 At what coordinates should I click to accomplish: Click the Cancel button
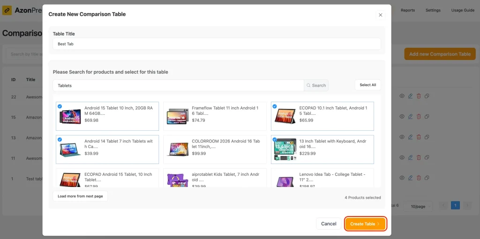point(329,224)
